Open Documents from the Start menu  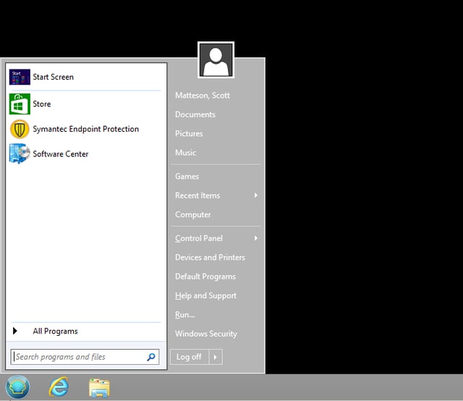coord(195,114)
